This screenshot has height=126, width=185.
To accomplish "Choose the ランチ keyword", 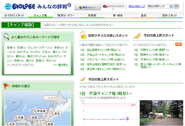I will click(x=34, y=52).
